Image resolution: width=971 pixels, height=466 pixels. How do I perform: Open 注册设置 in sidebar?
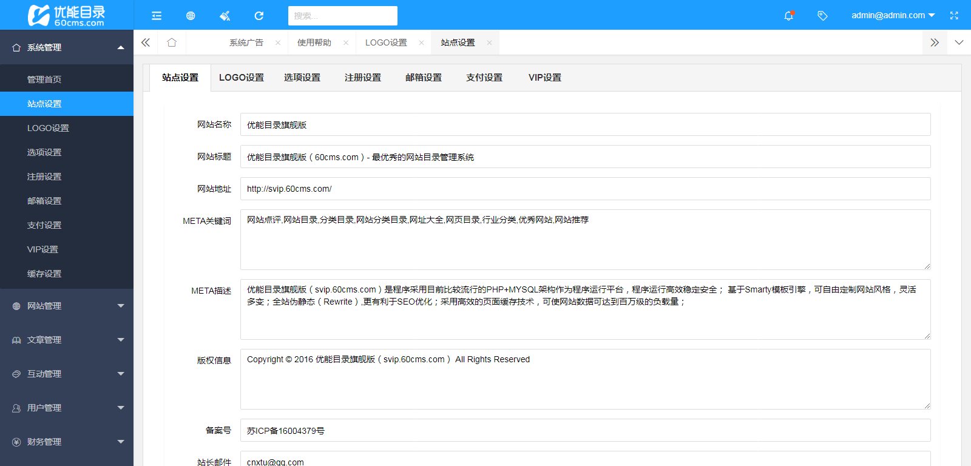[x=67, y=177]
